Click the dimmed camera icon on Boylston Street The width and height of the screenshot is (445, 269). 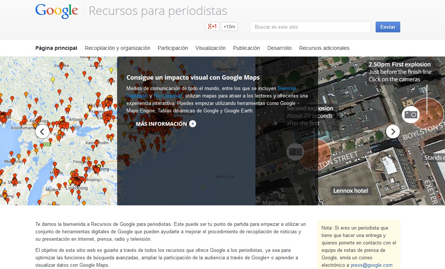pos(295,152)
